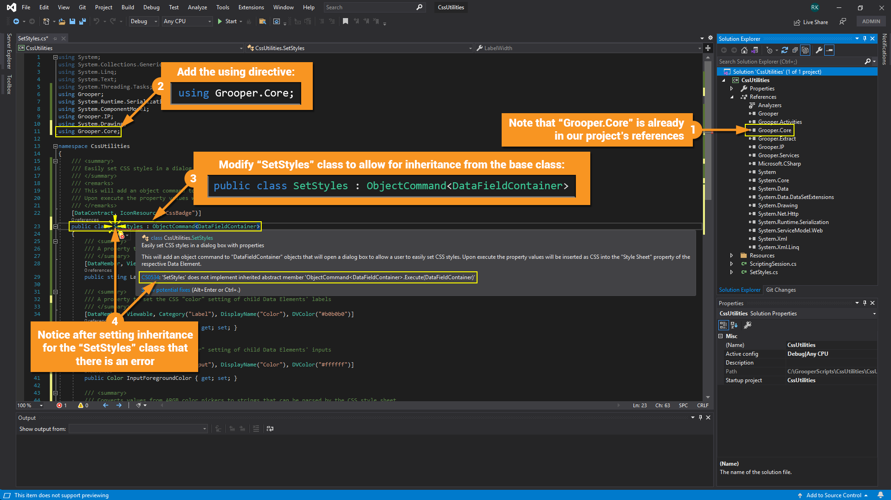Toggle word wrap in Output panel
Image resolution: width=891 pixels, height=500 pixels.
(x=270, y=429)
